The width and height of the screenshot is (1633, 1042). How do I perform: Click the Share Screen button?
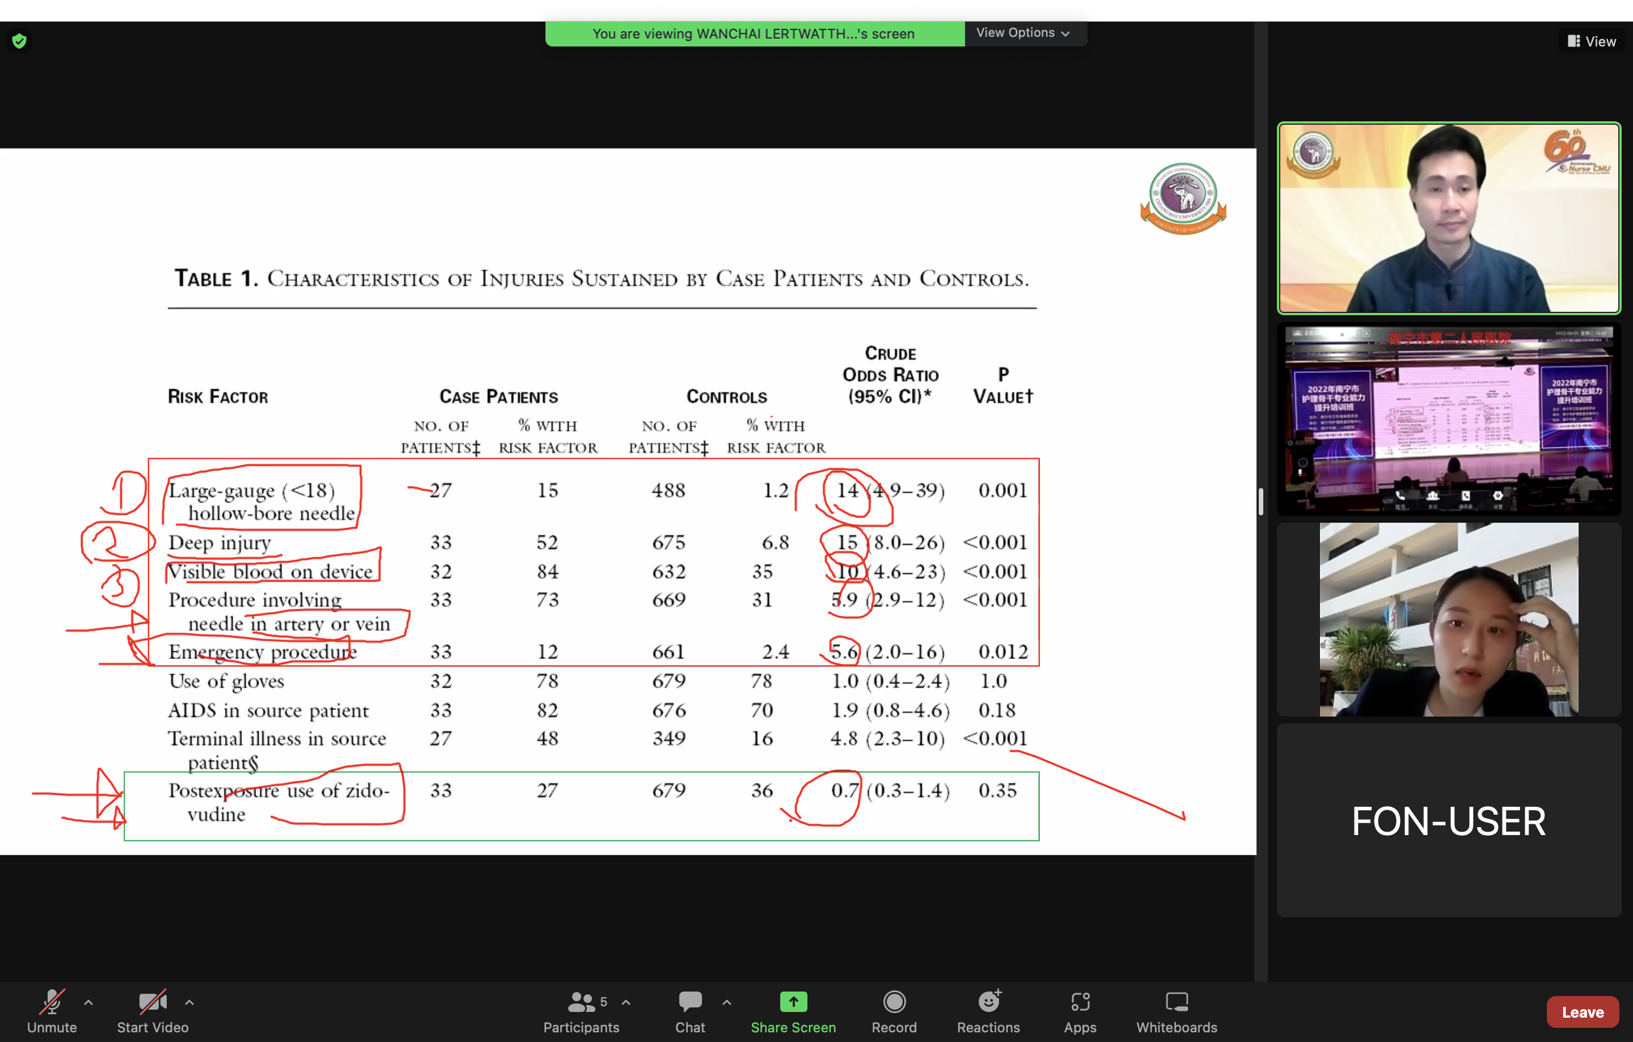pos(793,1011)
